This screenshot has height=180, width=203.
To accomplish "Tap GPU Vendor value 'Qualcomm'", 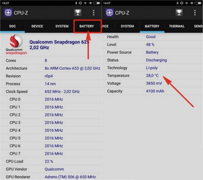I will pos(54,169).
